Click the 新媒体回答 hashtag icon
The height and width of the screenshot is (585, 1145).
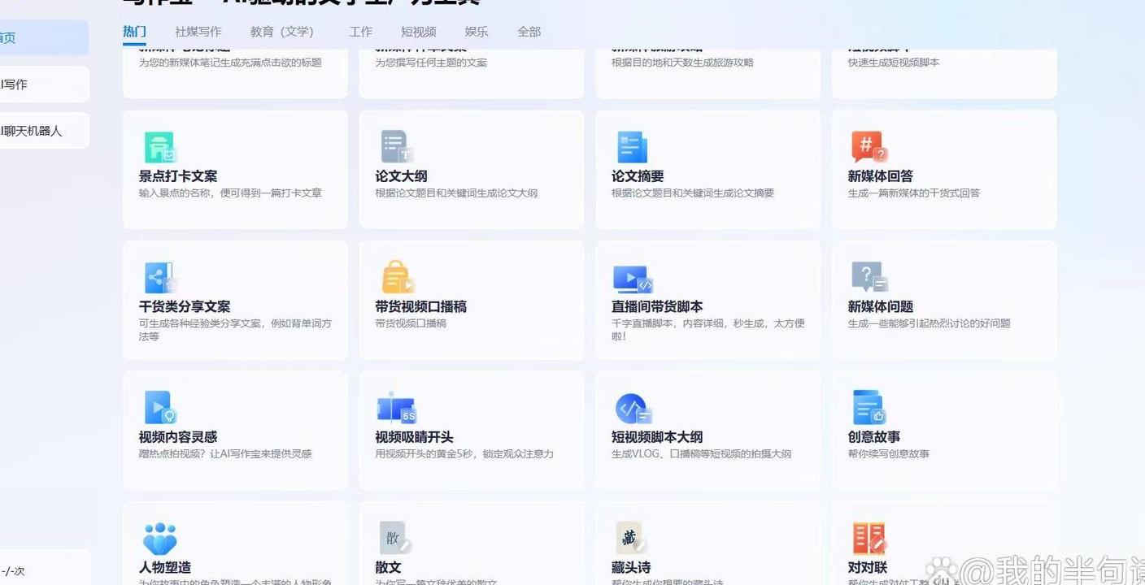click(869, 147)
